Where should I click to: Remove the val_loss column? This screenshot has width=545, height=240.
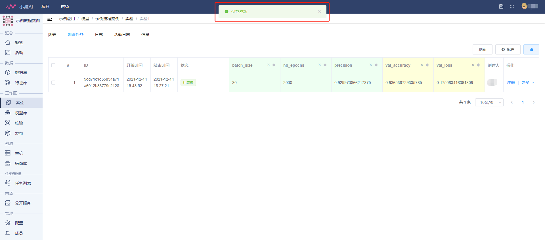[x=473, y=65]
